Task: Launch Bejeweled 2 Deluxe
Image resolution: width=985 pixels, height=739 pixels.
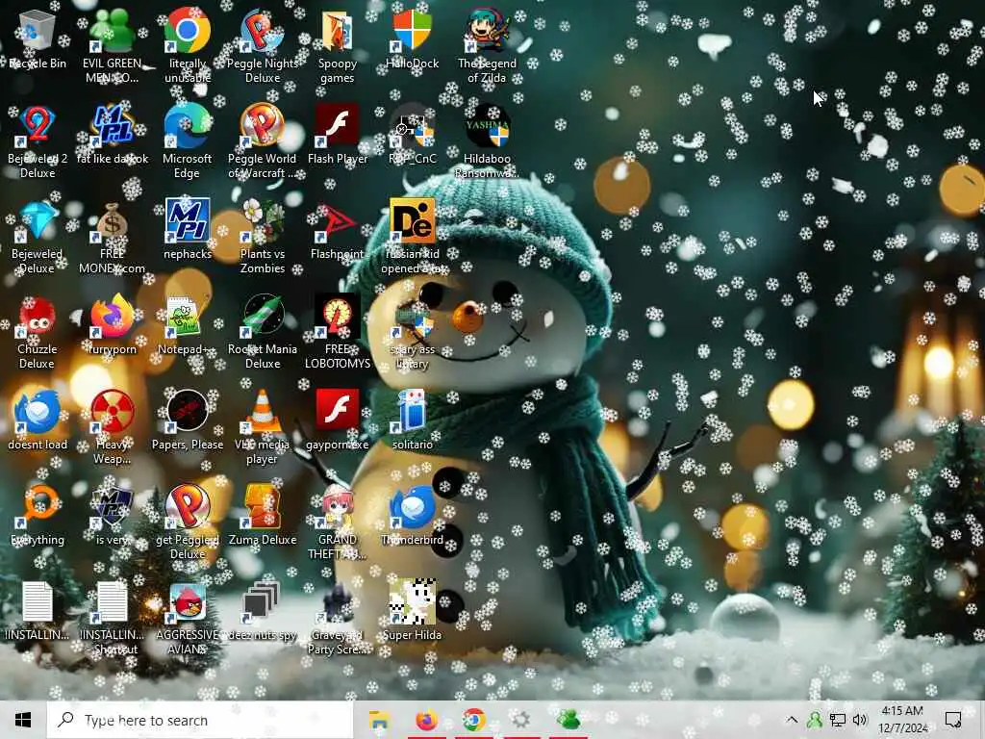Action: (x=38, y=140)
